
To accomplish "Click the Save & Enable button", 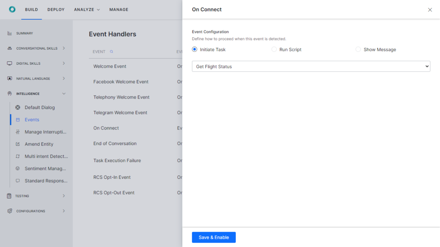I will pos(214,237).
